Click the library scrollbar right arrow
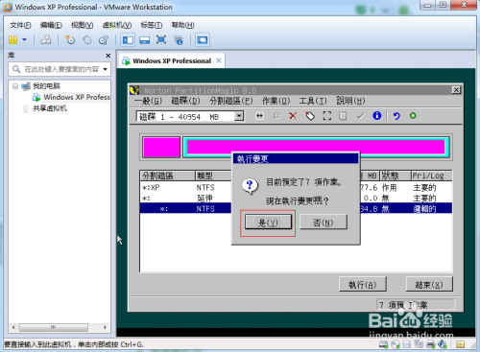Image resolution: width=480 pixels, height=352 pixels. tap(105, 327)
